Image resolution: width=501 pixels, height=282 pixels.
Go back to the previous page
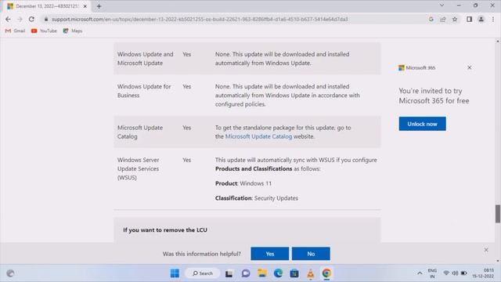coord(8,19)
